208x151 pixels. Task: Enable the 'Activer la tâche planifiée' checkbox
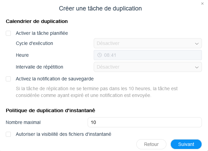coord(8,33)
